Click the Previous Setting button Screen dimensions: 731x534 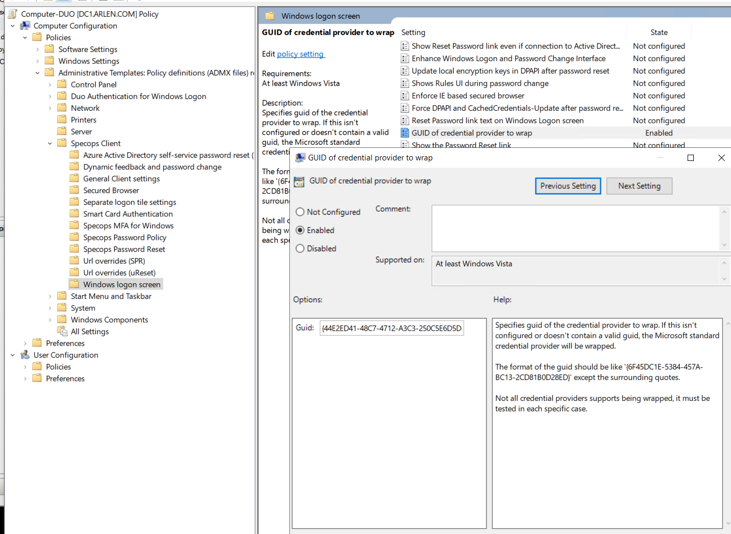[x=568, y=186]
